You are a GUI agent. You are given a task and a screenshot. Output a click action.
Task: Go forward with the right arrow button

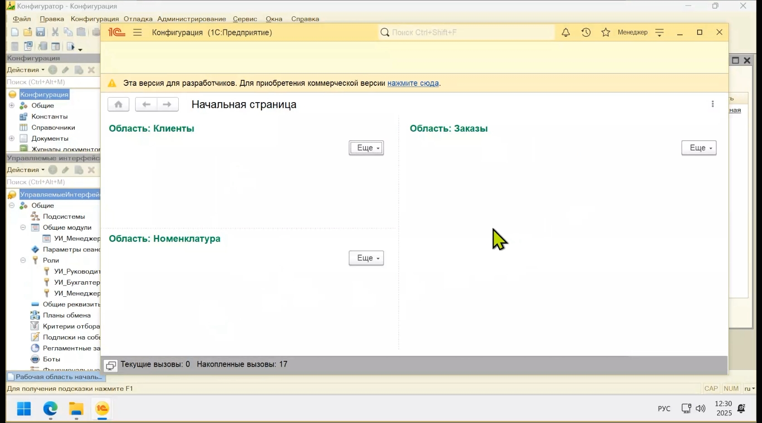pyautogui.click(x=167, y=104)
